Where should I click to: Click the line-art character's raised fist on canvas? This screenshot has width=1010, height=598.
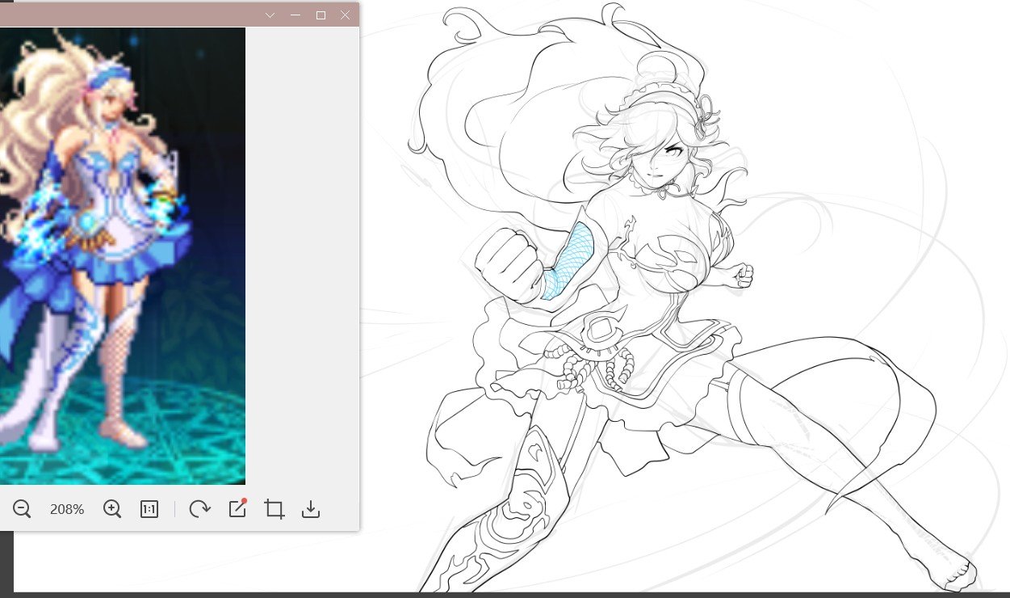pos(509,265)
